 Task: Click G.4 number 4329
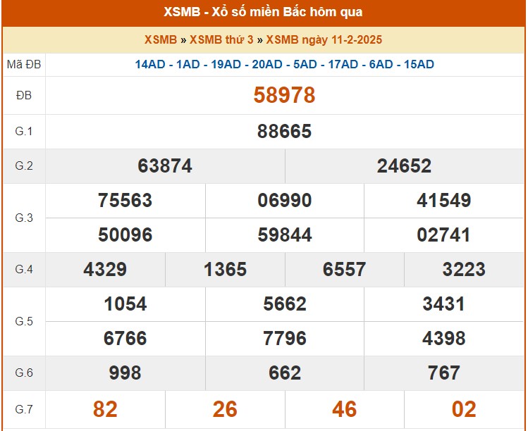click(x=105, y=270)
